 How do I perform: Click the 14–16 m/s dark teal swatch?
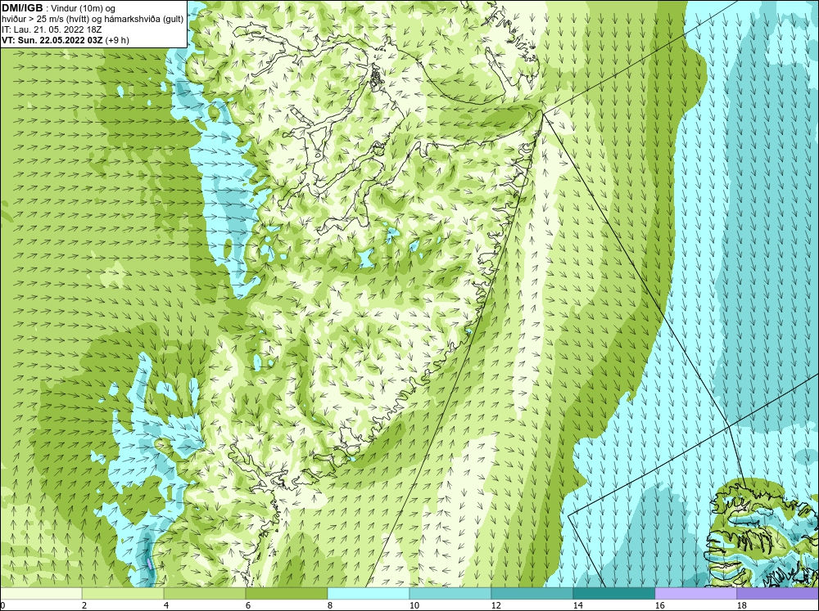[x=613, y=593]
